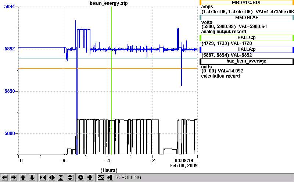Image resolution: width=294 pixels, height=182 pixels.
Task: Click the -4 hours x-axis label
Action: coord(107,161)
